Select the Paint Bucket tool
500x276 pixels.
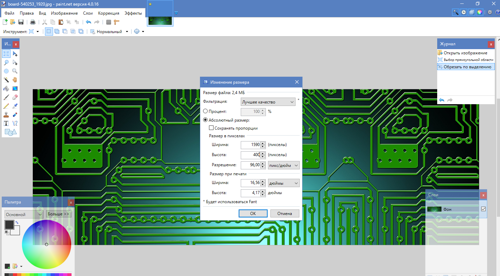(x=6, y=89)
